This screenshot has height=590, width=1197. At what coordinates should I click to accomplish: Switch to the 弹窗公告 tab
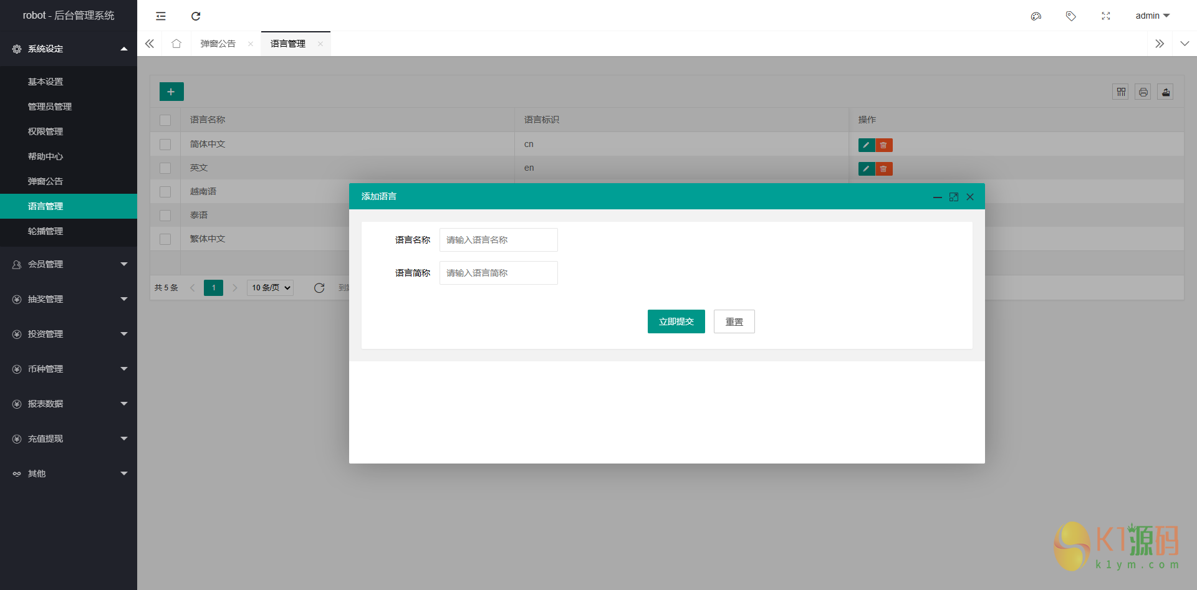tap(218, 44)
